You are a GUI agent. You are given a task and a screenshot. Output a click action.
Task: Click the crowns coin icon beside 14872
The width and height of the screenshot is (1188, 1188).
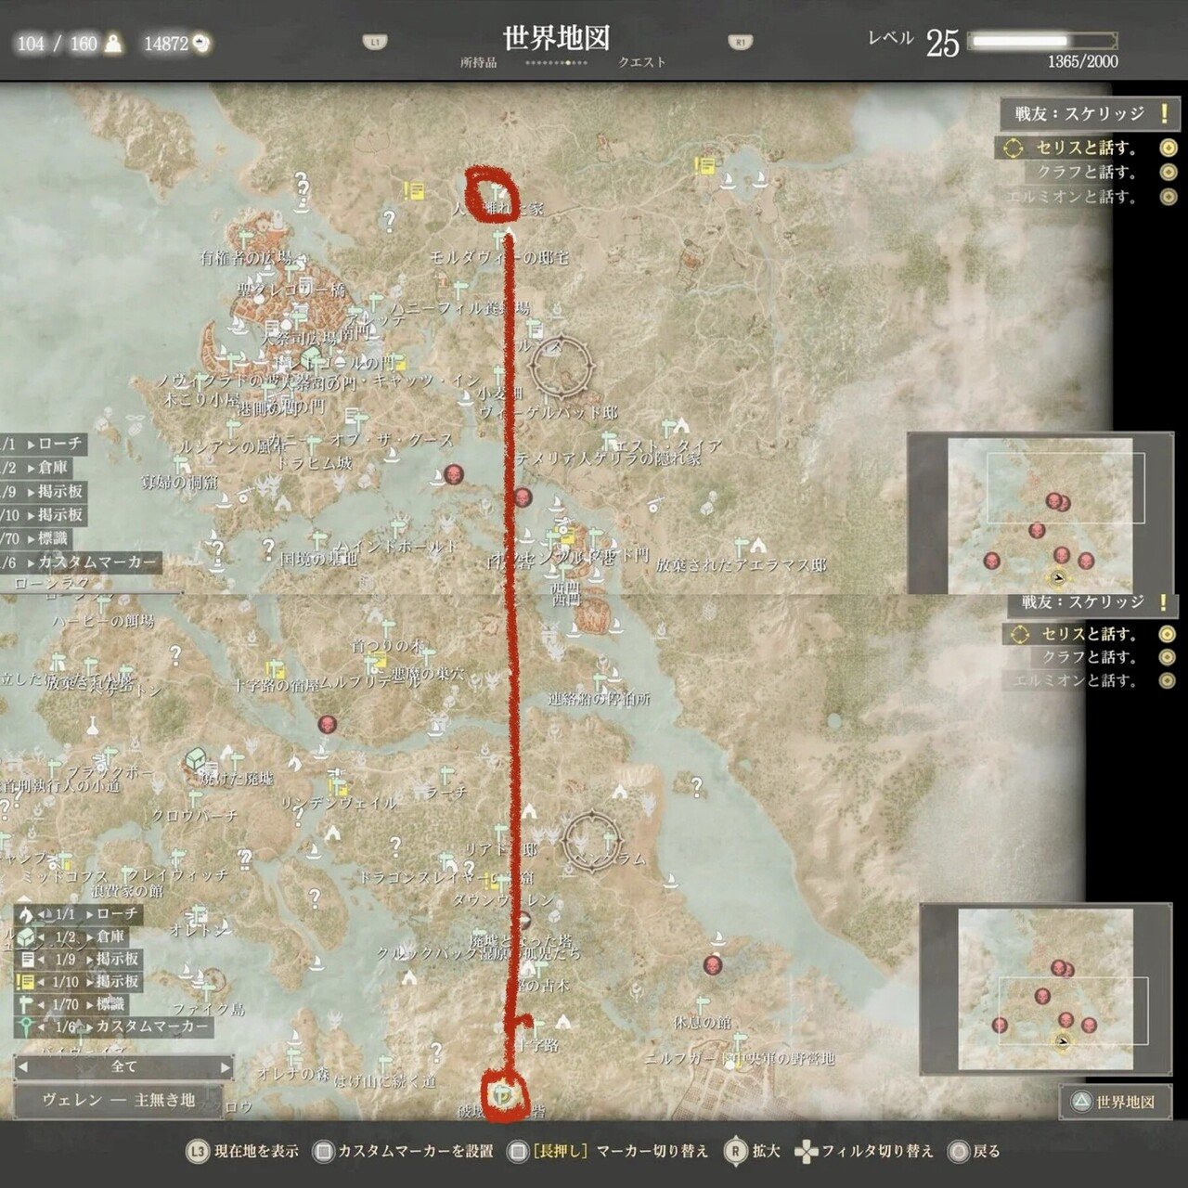(x=200, y=44)
